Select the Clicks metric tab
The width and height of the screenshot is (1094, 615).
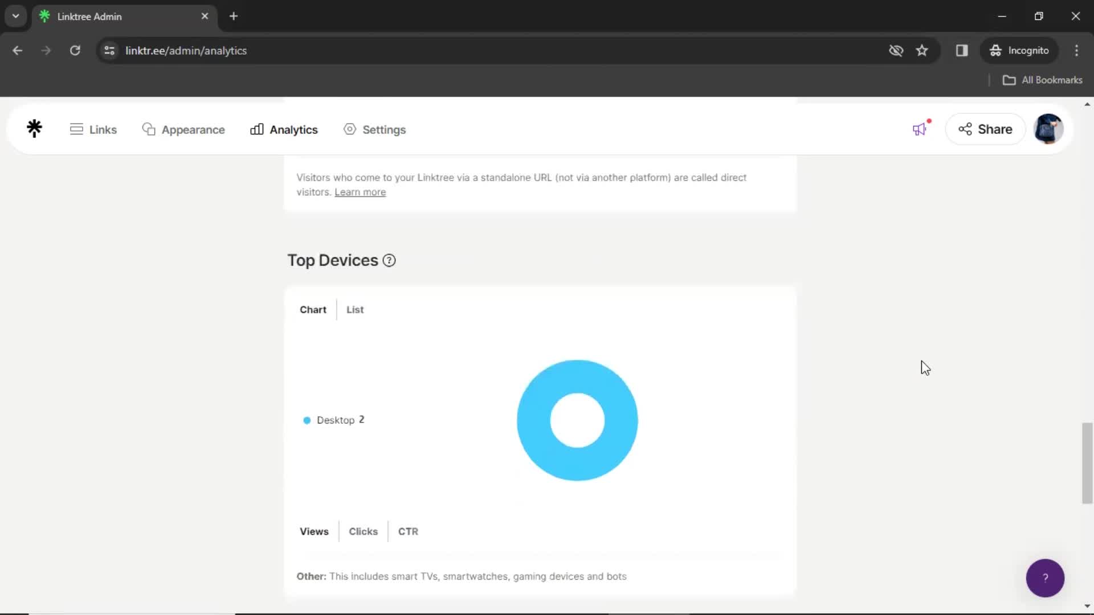point(363,531)
